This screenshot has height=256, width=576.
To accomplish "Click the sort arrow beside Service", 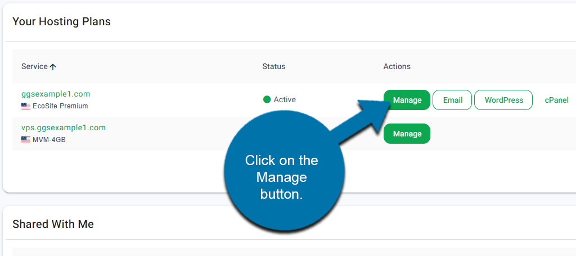I will (53, 67).
